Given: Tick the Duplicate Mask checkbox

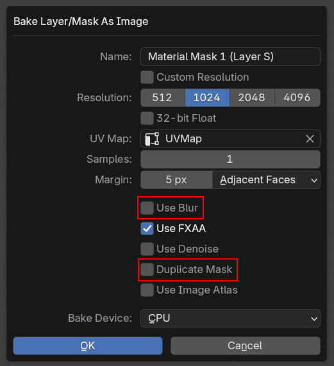Looking at the screenshot, I should click(x=147, y=269).
